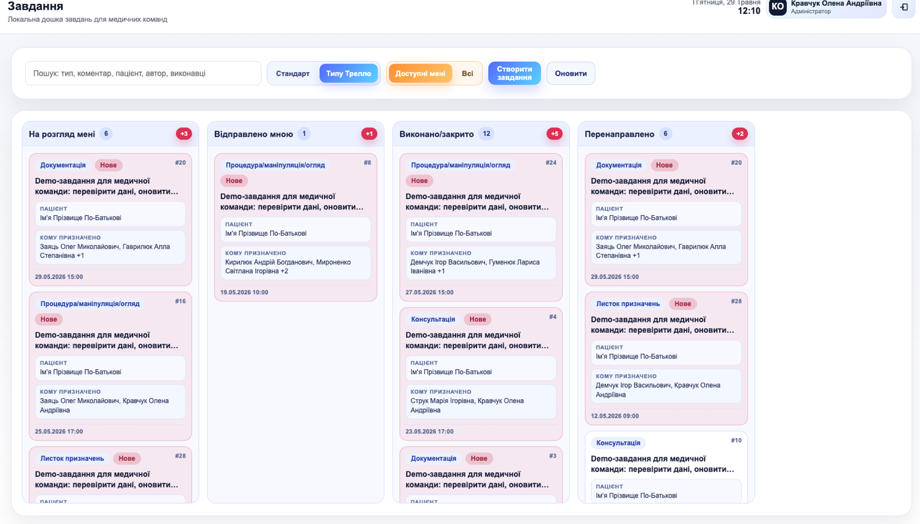This screenshot has height=524, width=920.
Task: Click due date 19.05.2026 10:00
Action: [244, 293]
